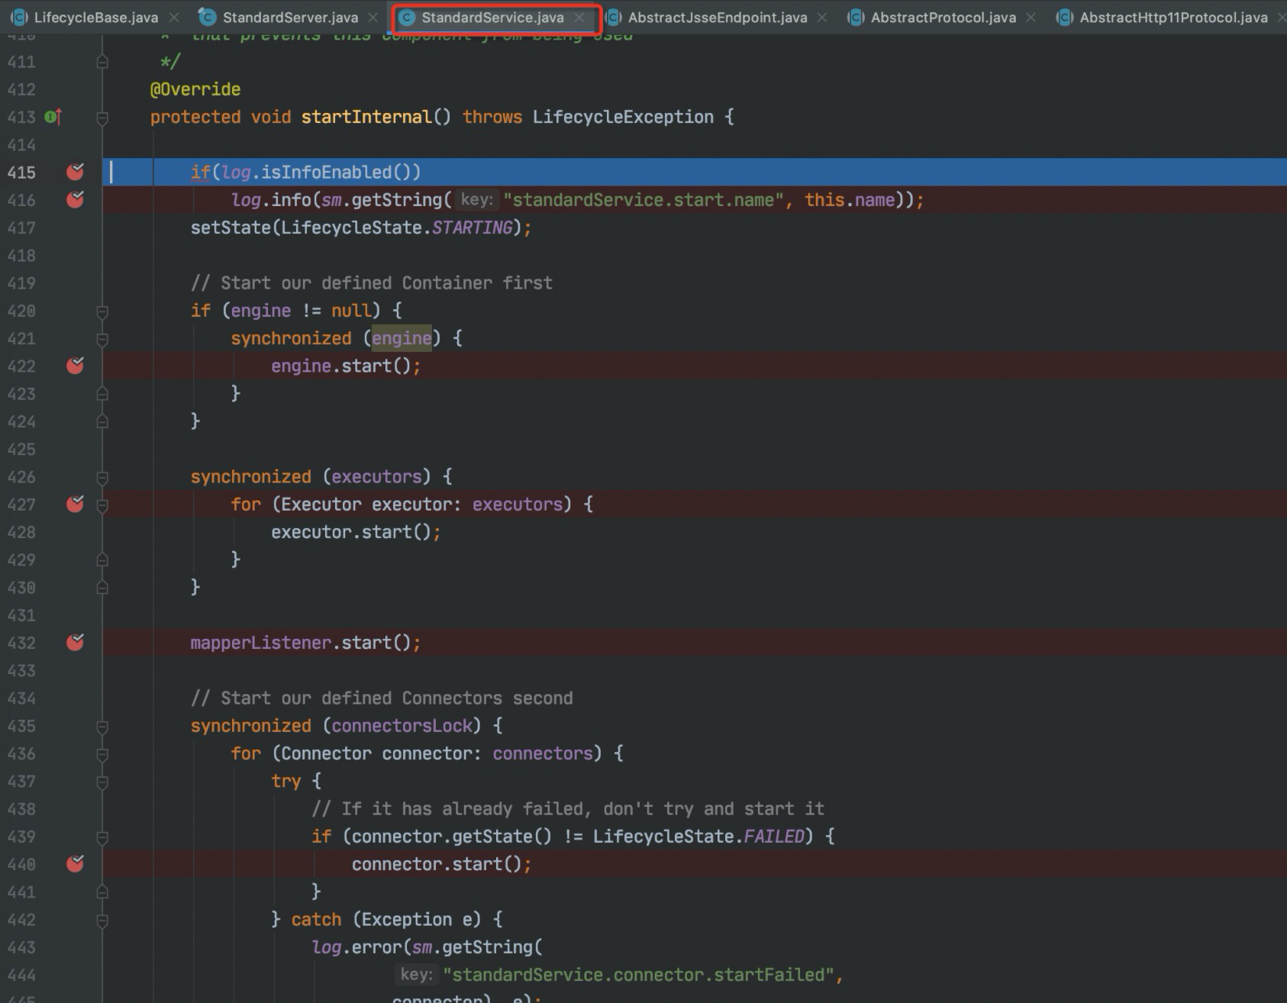Click the log.error call on line 443
The width and height of the screenshot is (1287, 1003).
(356, 947)
